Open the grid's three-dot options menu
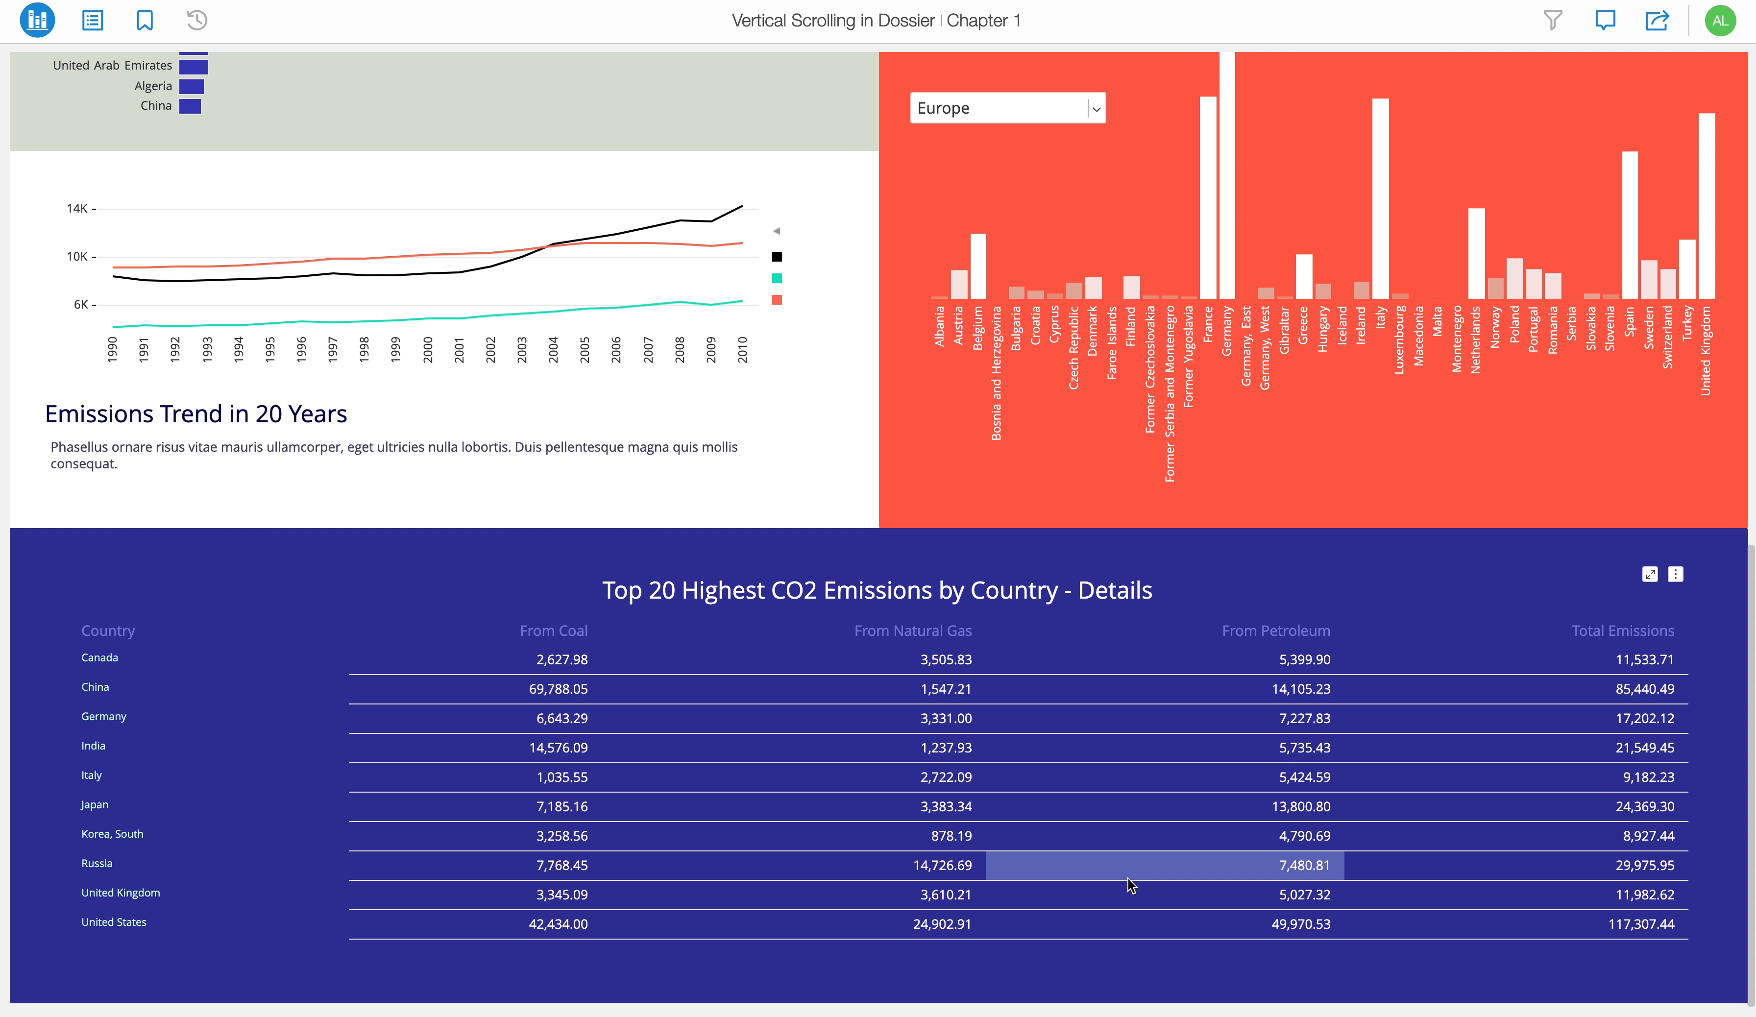 1675,574
